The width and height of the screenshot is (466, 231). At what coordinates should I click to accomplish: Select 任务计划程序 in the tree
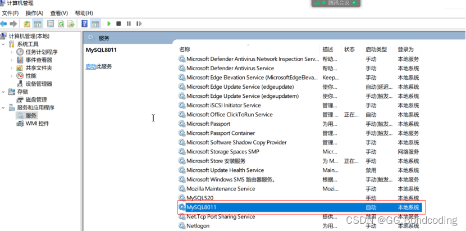42,52
